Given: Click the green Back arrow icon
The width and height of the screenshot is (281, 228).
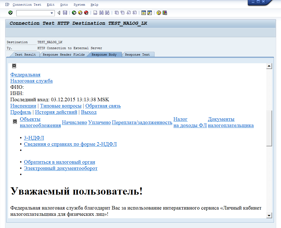Looking at the screenshot, I should [x=74, y=13].
